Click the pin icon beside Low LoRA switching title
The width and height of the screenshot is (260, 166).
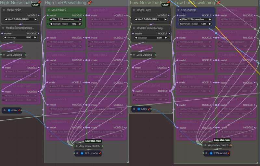tap(218, 2)
